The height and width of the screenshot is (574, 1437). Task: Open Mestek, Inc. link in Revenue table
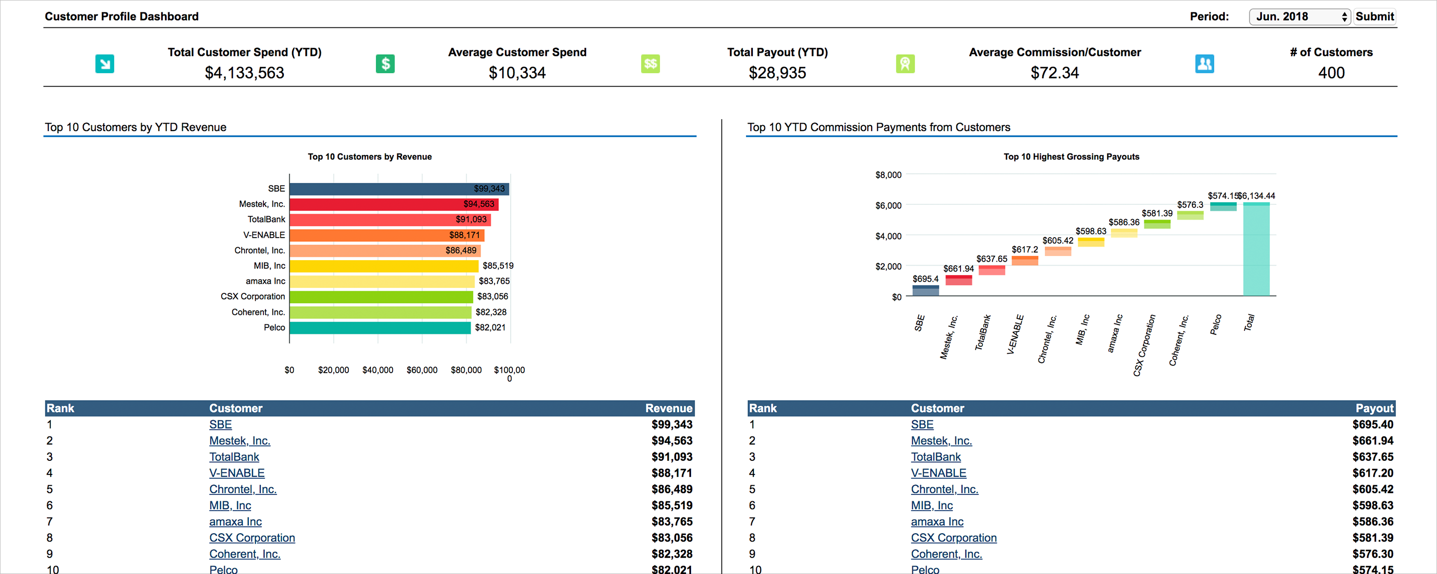[240, 441]
